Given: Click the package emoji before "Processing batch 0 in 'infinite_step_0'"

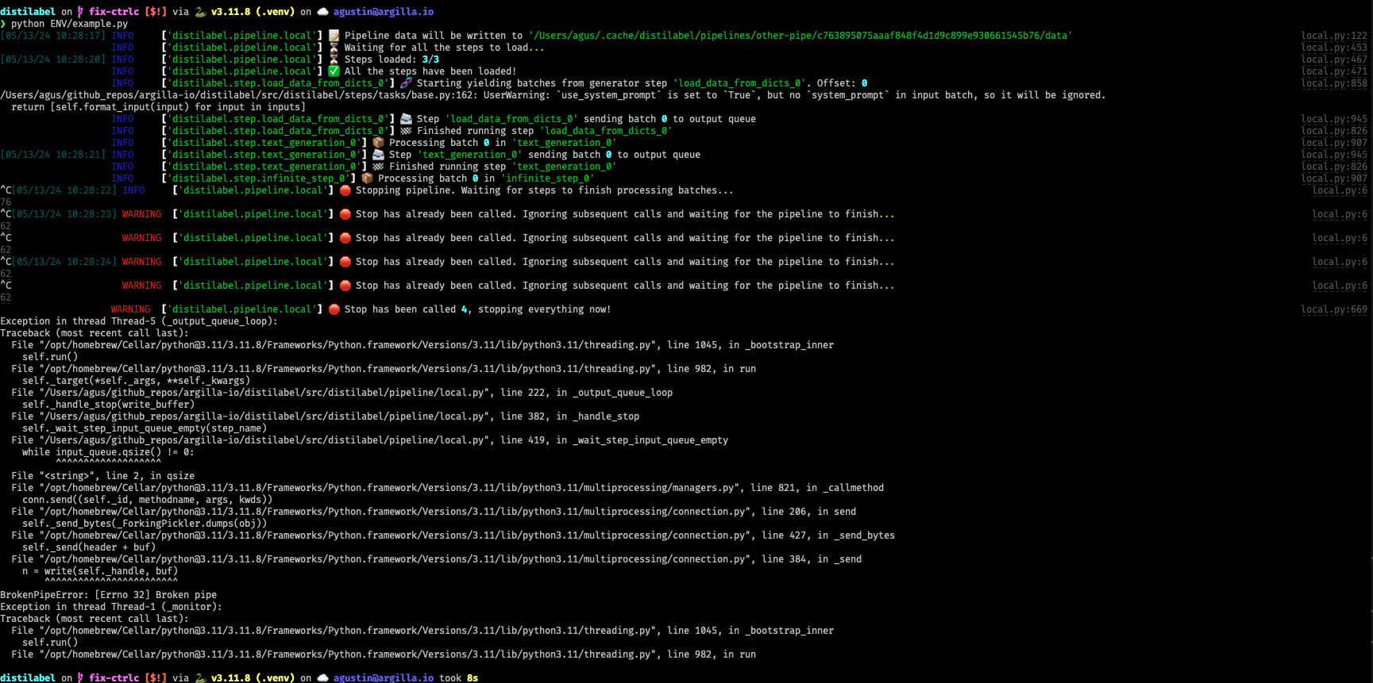Looking at the screenshot, I should click(367, 178).
